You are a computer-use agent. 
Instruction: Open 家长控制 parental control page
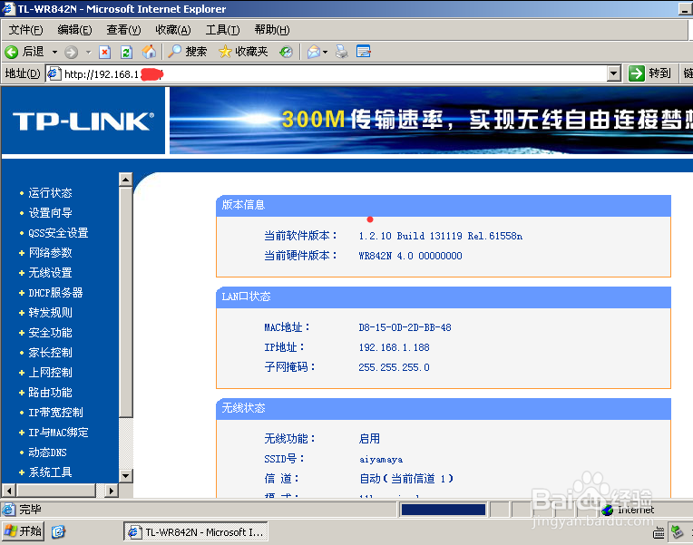point(50,353)
